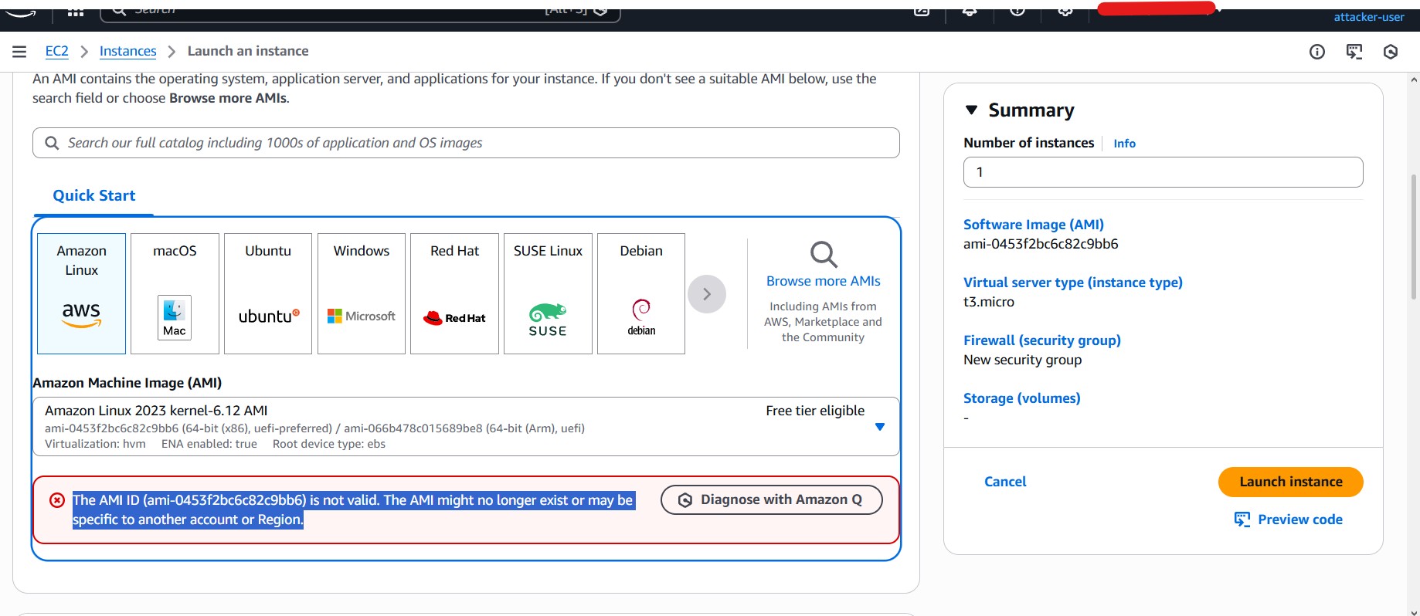This screenshot has width=1420, height=616.
Task: Click the large Browse AMIs magnifier icon
Action: tap(824, 254)
